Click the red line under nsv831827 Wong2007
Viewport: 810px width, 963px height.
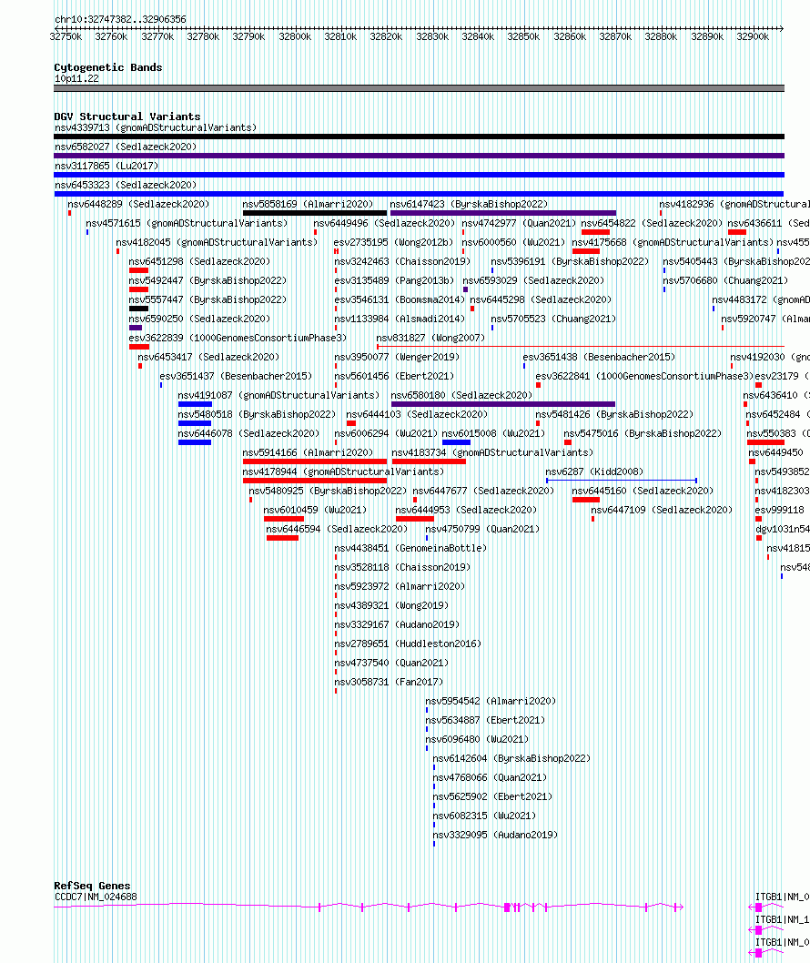pyautogui.click(x=581, y=347)
